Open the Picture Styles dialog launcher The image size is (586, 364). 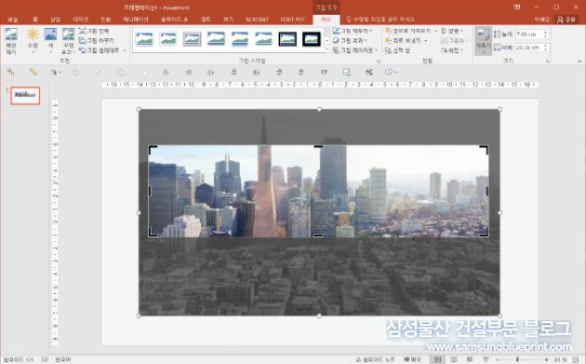(379, 61)
